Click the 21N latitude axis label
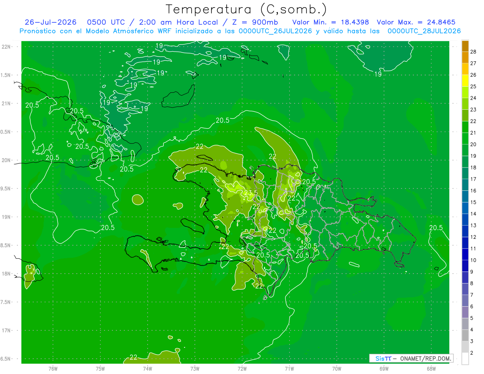This screenshot has width=484, height=374. click(x=7, y=103)
